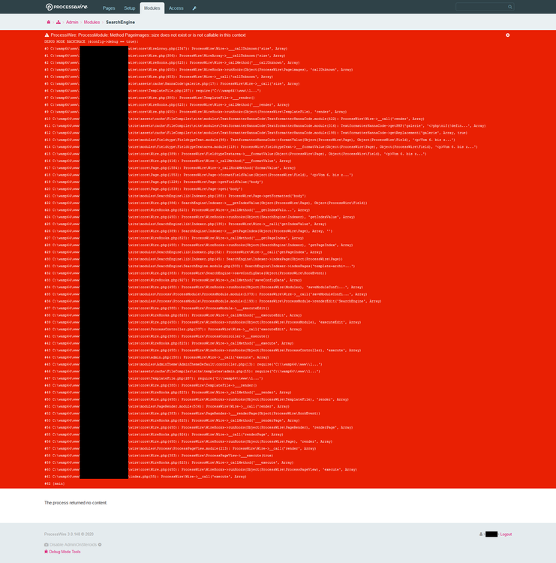Click backtrace line #36 ProcessModule renderEdit('SearchEngine')
This screenshot has width=556, height=563.
(213, 301)
